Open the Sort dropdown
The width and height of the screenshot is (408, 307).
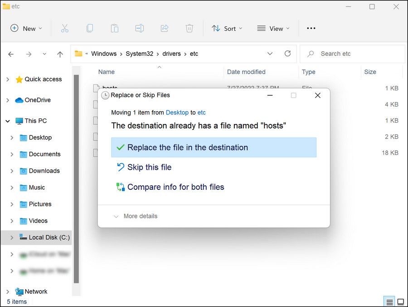coord(227,29)
